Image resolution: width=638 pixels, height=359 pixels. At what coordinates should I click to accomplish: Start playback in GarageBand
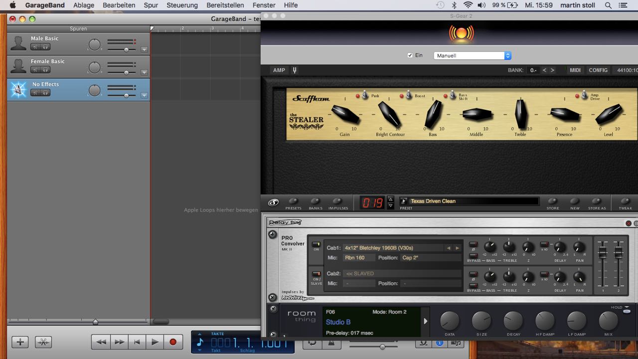155,342
